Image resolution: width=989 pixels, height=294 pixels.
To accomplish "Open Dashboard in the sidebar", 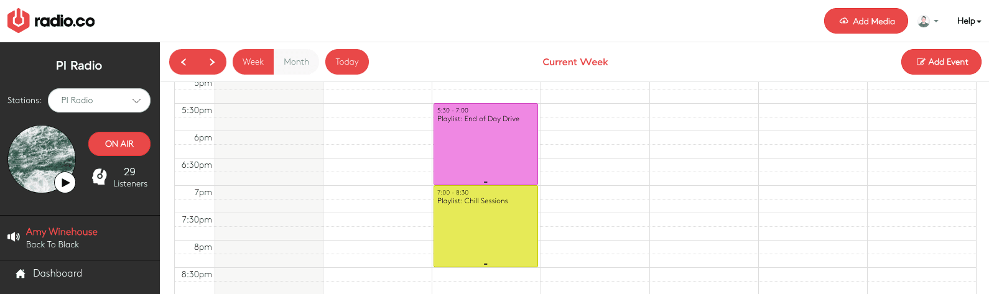I will pos(57,273).
